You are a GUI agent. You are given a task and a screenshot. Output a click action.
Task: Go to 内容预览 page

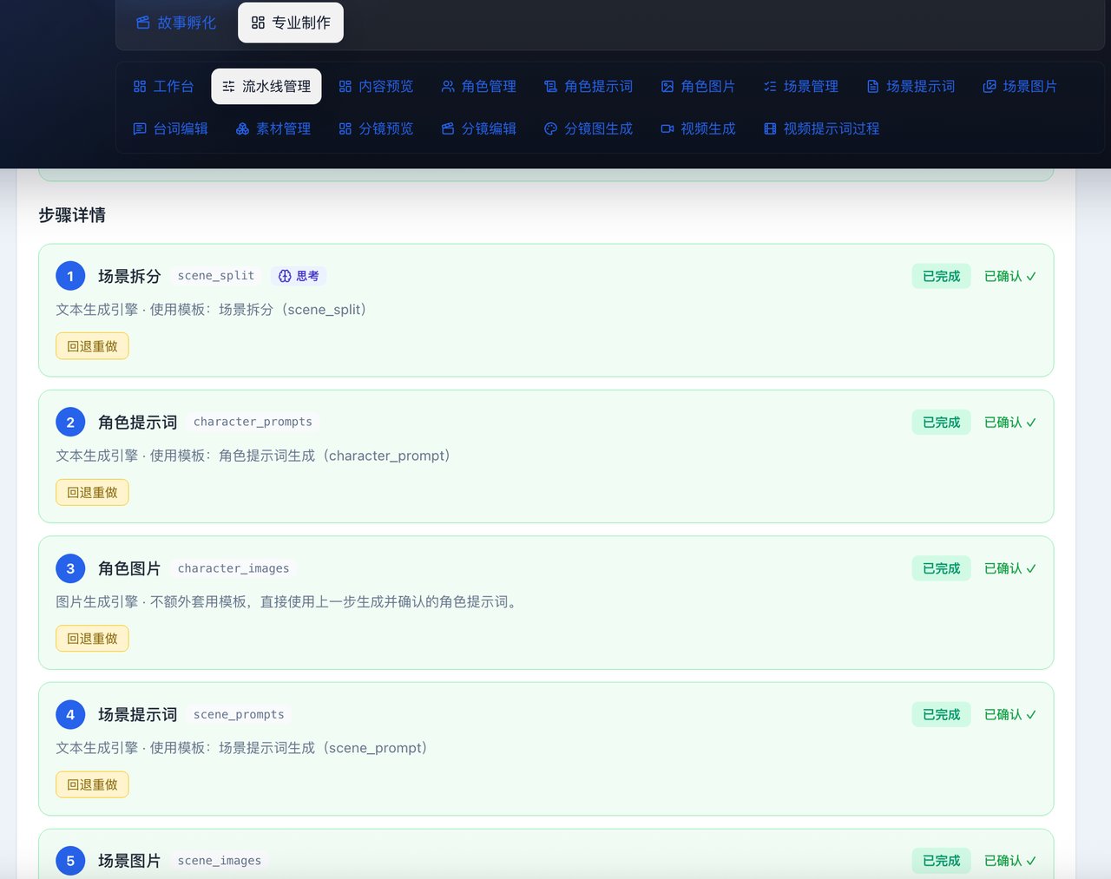[x=376, y=87]
